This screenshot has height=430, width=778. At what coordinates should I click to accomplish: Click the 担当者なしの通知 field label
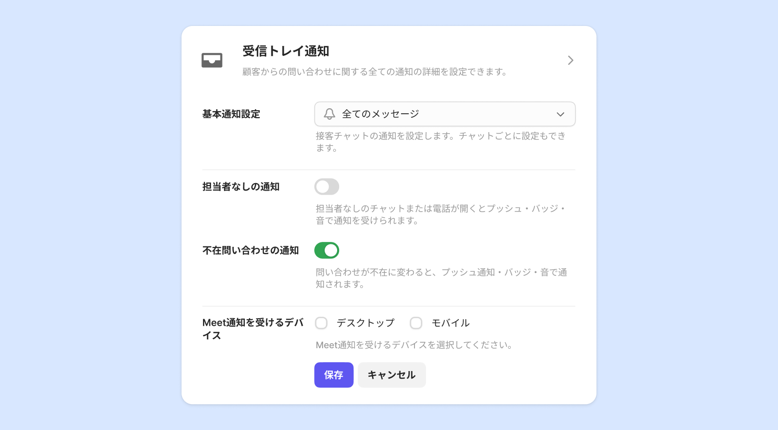[241, 187]
